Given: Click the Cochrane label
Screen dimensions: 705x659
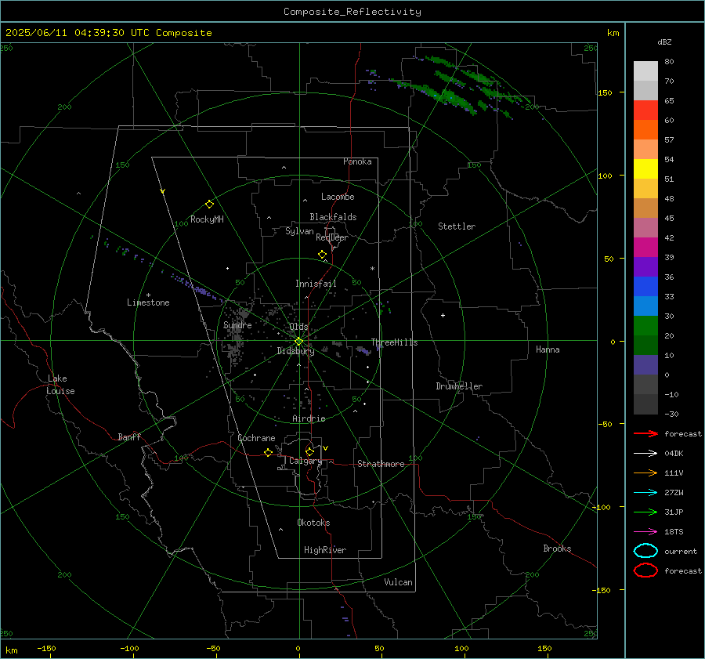Looking at the screenshot, I should [x=256, y=438].
